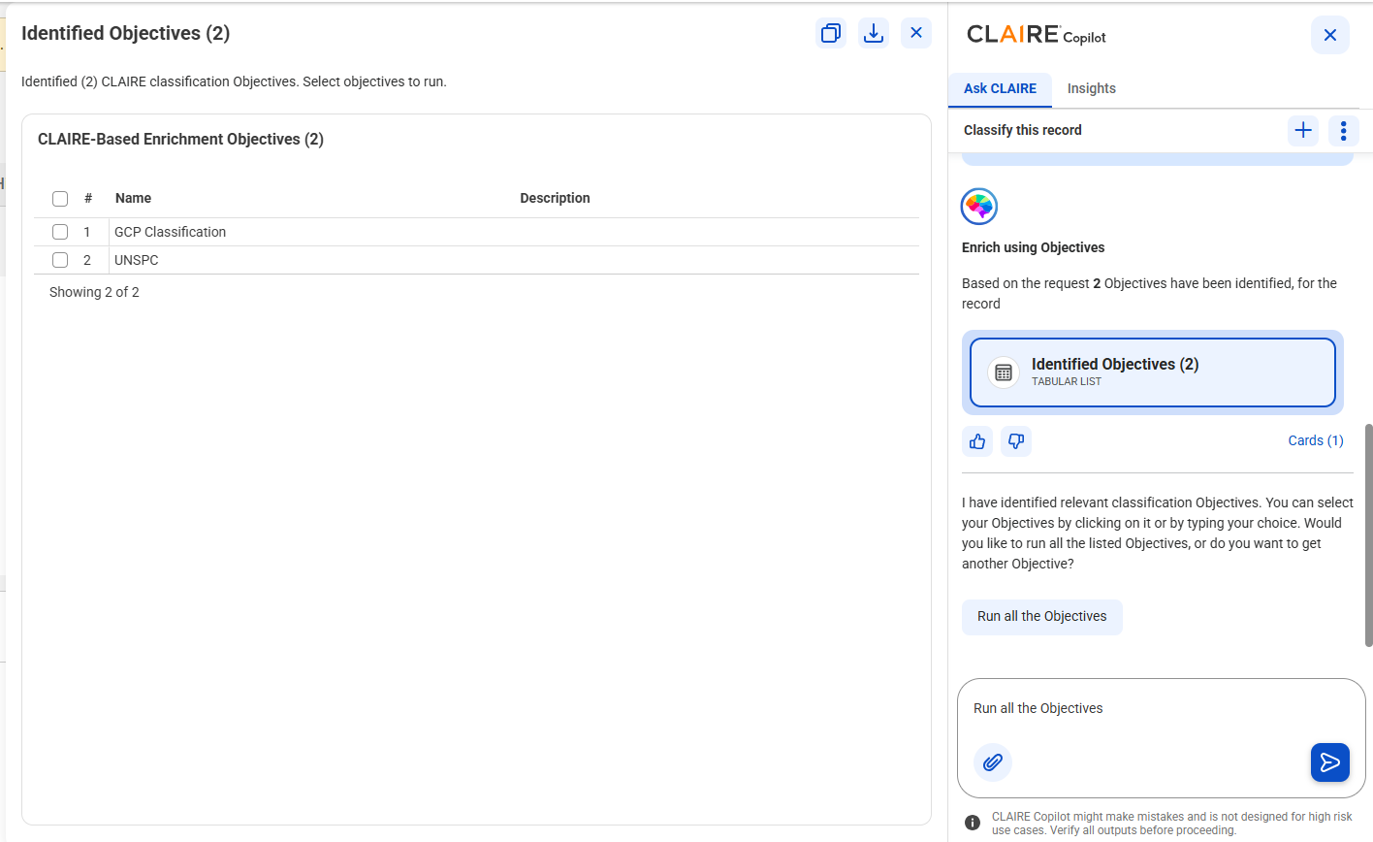The height and width of the screenshot is (842, 1373).
Task: Check the UNSPC objective checkbox
Action: point(60,260)
